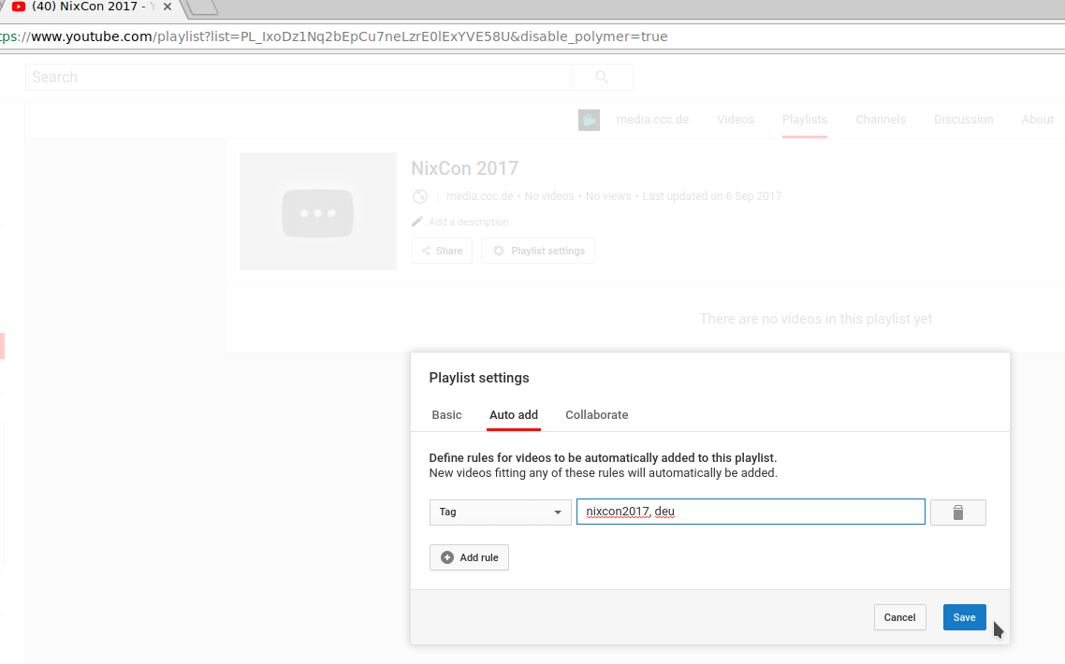The width and height of the screenshot is (1065, 664).
Task: Click the Share button label
Action: tap(449, 252)
